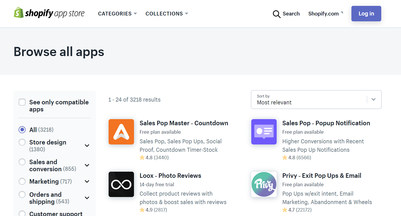401x216 pixels.
Task: Click Free plan available under Privy
Action: click(x=303, y=185)
